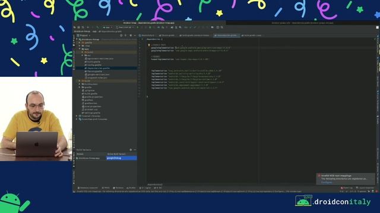380x213 pixels.
Task: Click the dependencies breadcrumb at editor bottom
Action: (x=155, y=185)
